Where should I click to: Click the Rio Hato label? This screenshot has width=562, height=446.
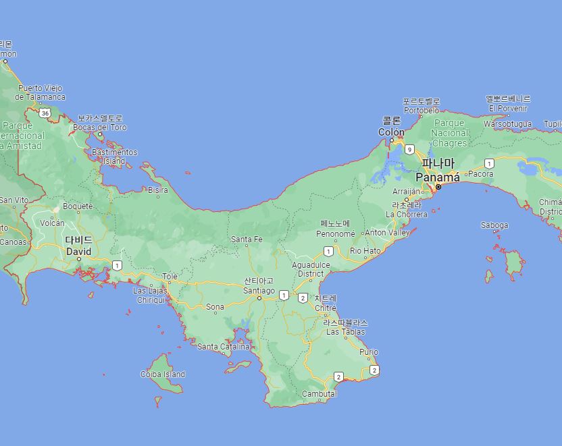[365, 250]
